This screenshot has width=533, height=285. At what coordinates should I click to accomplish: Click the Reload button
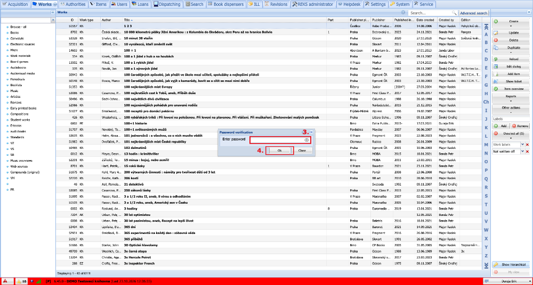pyautogui.click(x=511, y=60)
